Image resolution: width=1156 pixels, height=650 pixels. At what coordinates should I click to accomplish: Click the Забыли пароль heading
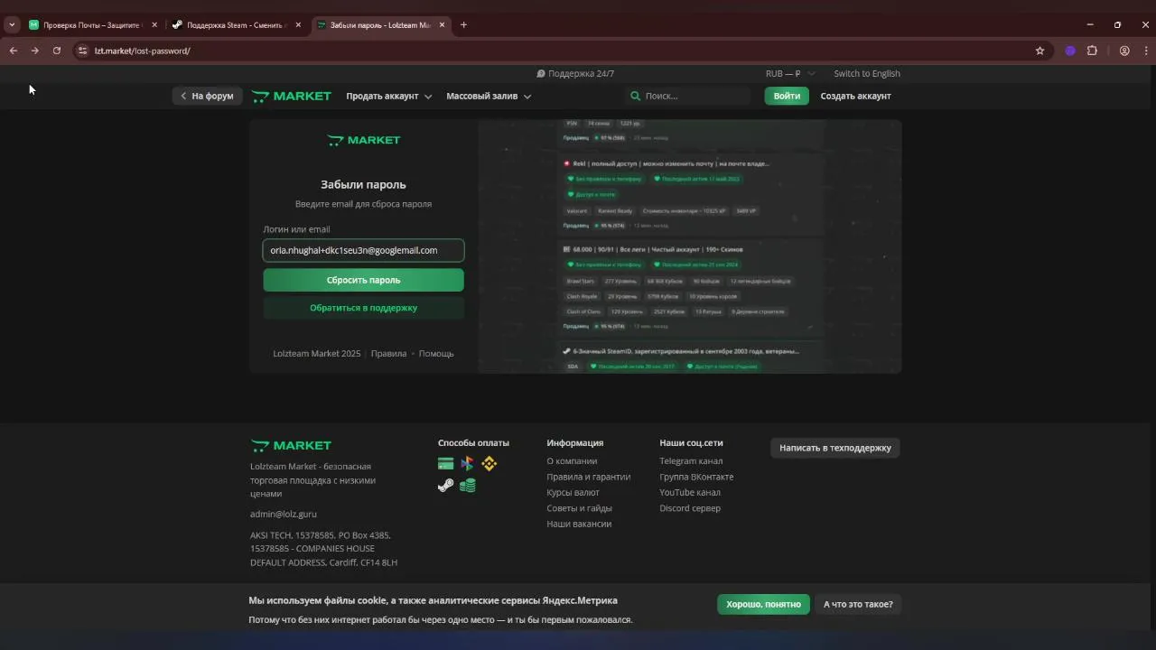pyautogui.click(x=363, y=184)
